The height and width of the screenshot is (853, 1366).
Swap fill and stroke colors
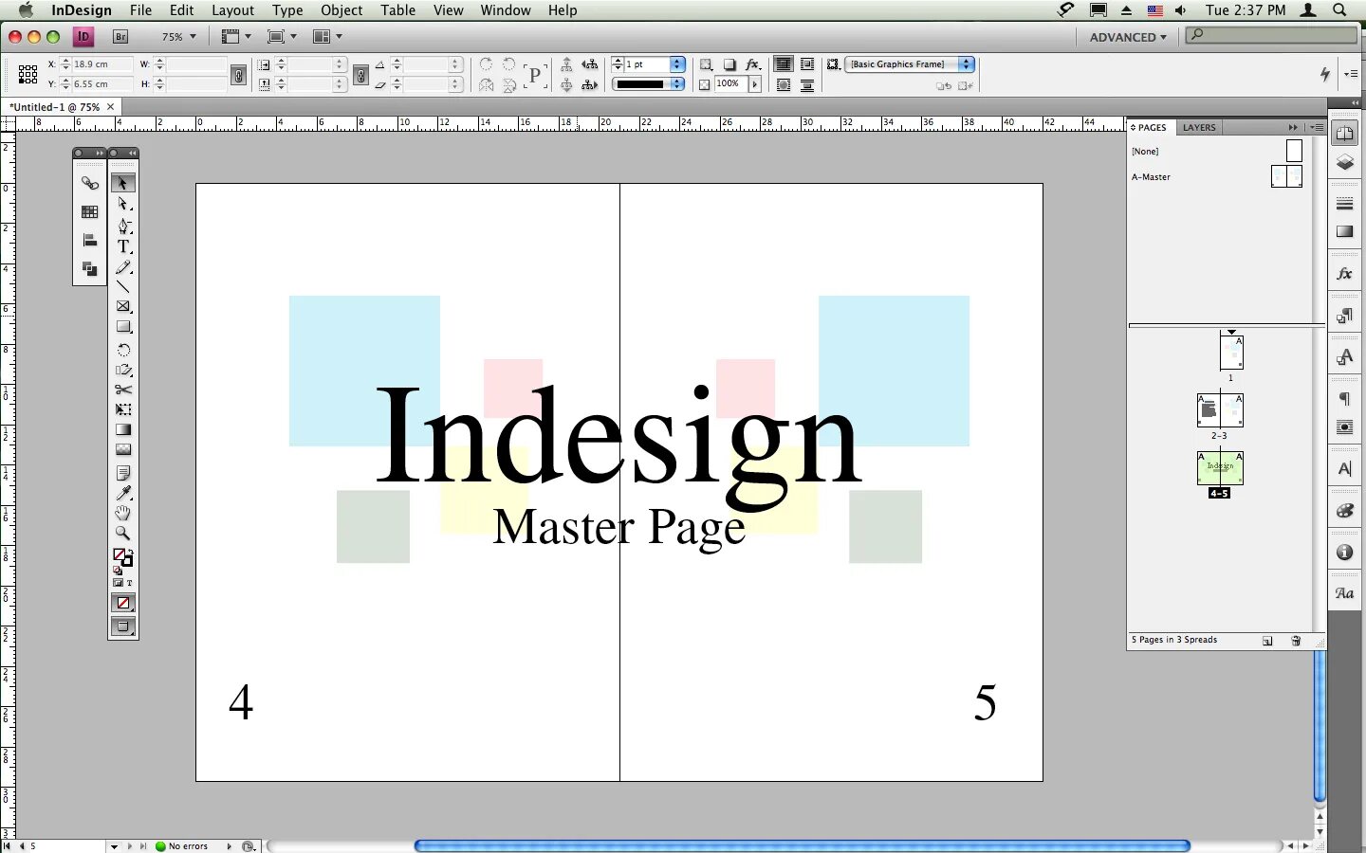(130, 551)
